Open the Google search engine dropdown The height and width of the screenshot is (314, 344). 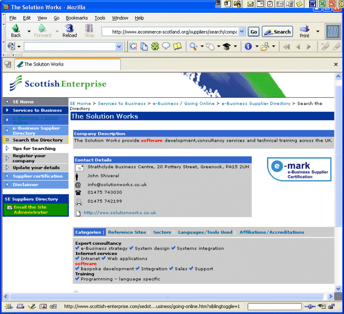pyautogui.click(x=19, y=46)
